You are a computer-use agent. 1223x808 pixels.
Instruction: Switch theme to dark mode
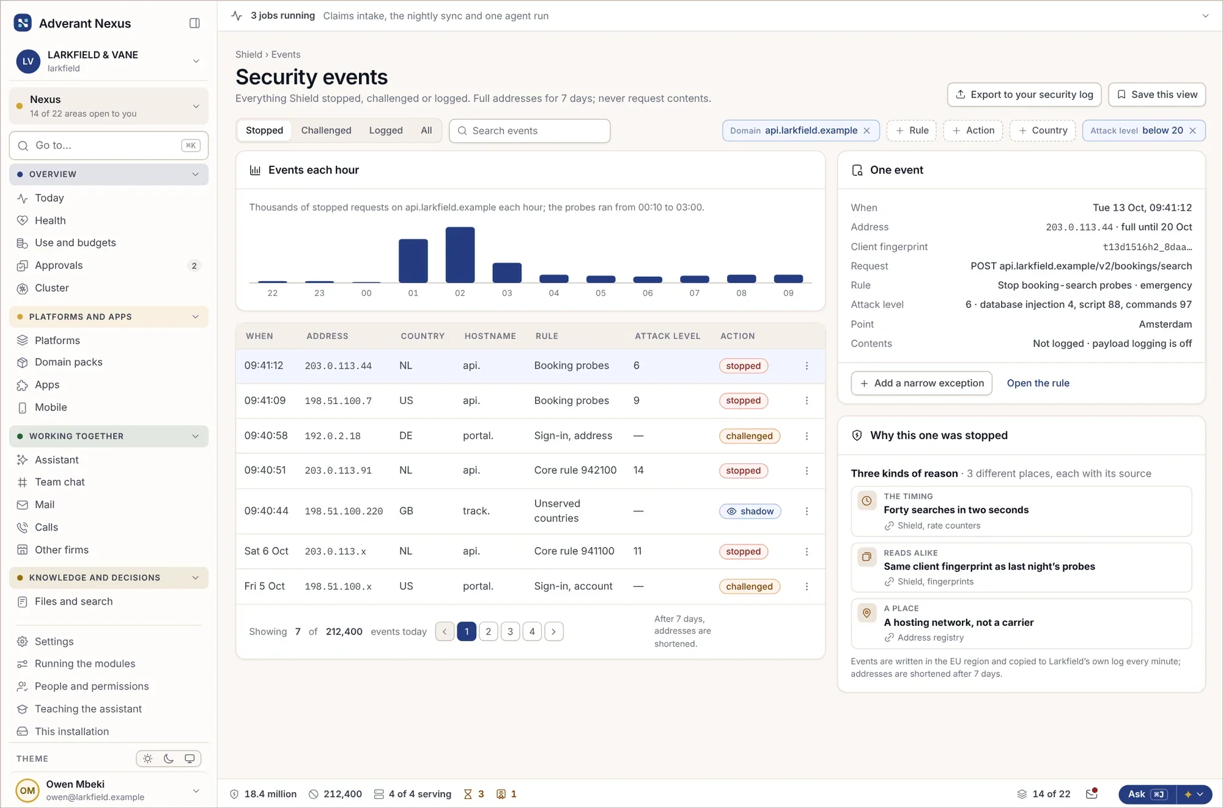[169, 759]
